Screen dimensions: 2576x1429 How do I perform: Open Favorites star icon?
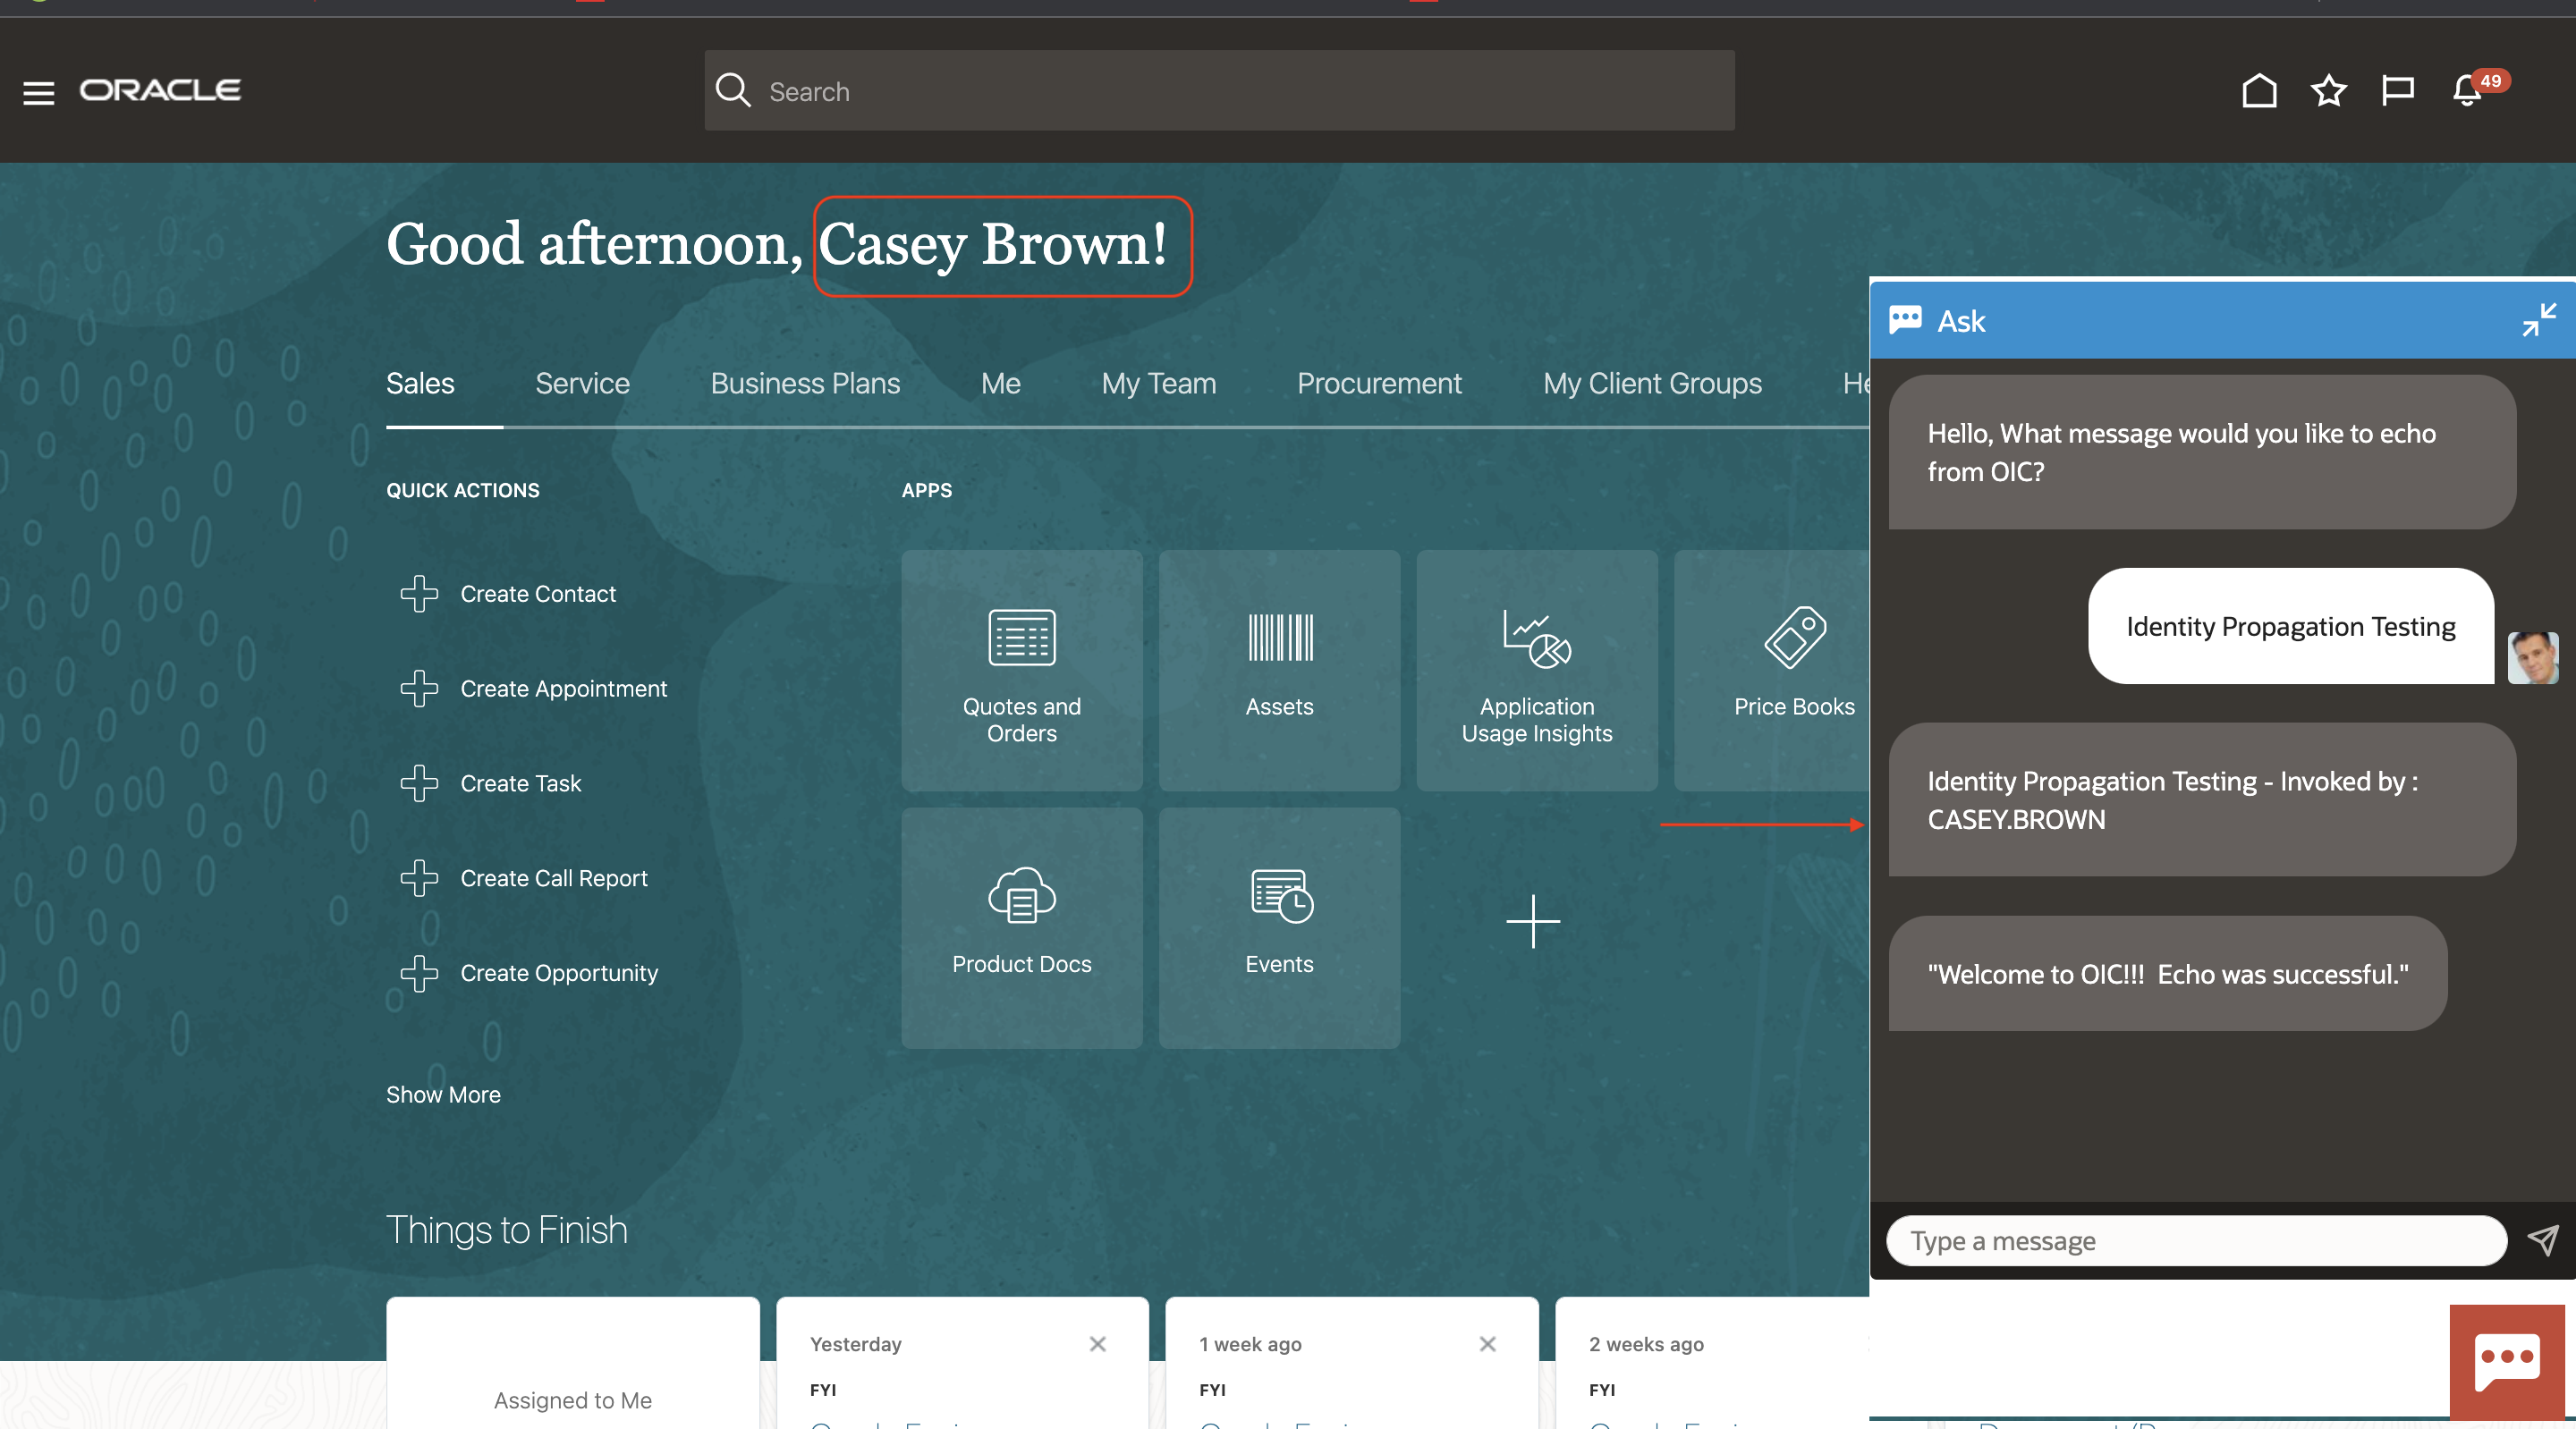click(2328, 91)
